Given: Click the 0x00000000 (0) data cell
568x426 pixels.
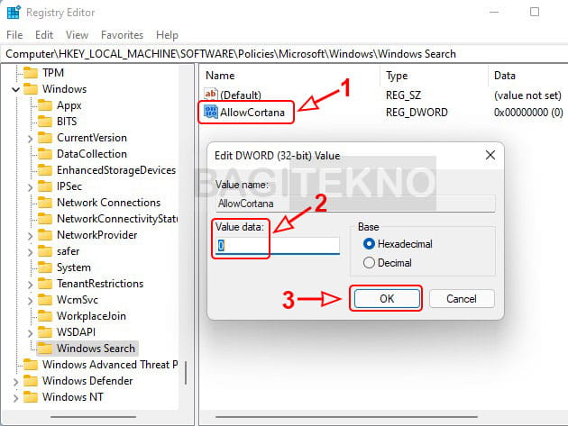Looking at the screenshot, I should tap(528, 113).
